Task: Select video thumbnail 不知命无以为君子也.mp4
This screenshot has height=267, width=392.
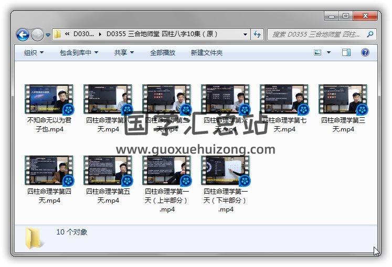Action: (x=49, y=99)
